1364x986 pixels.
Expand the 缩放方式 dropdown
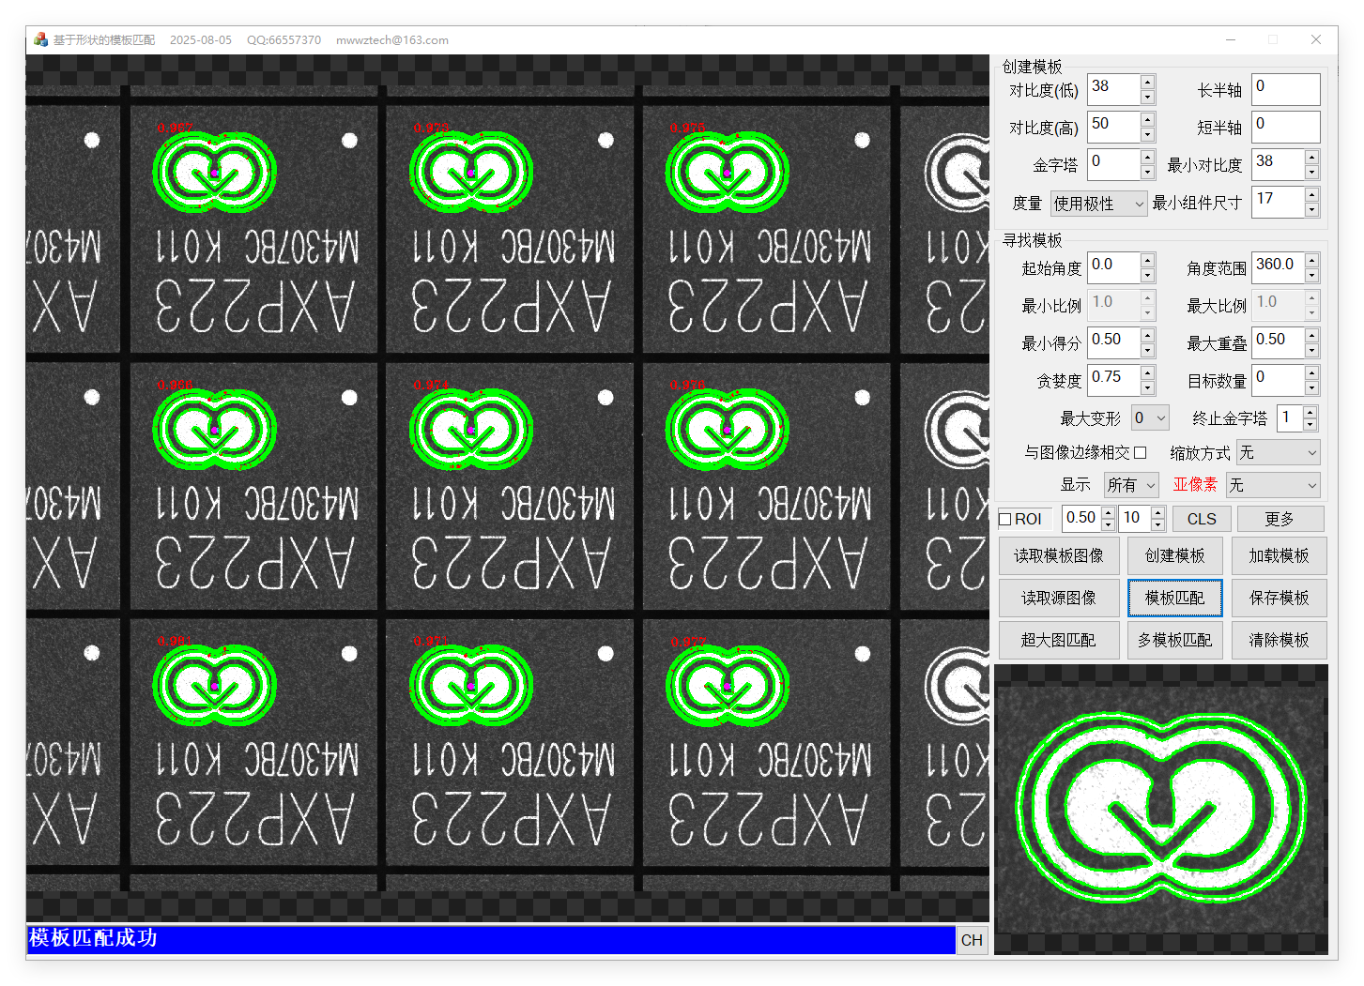pos(1278,453)
